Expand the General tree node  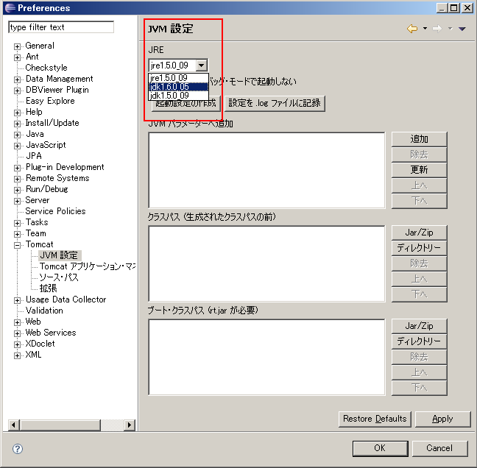click(18, 46)
